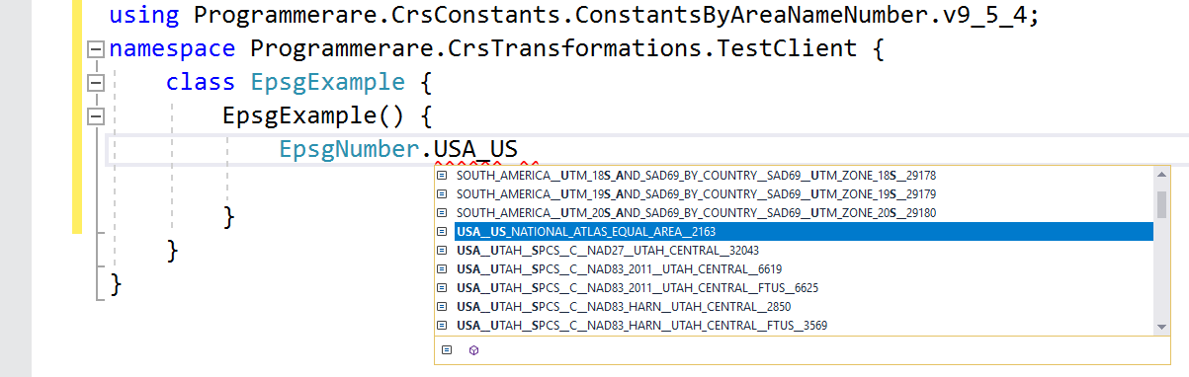Select the SAD69__UTM_ZONE_19S__29179 suggestion
The height and width of the screenshot is (377, 1189).
pyautogui.click(x=803, y=194)
